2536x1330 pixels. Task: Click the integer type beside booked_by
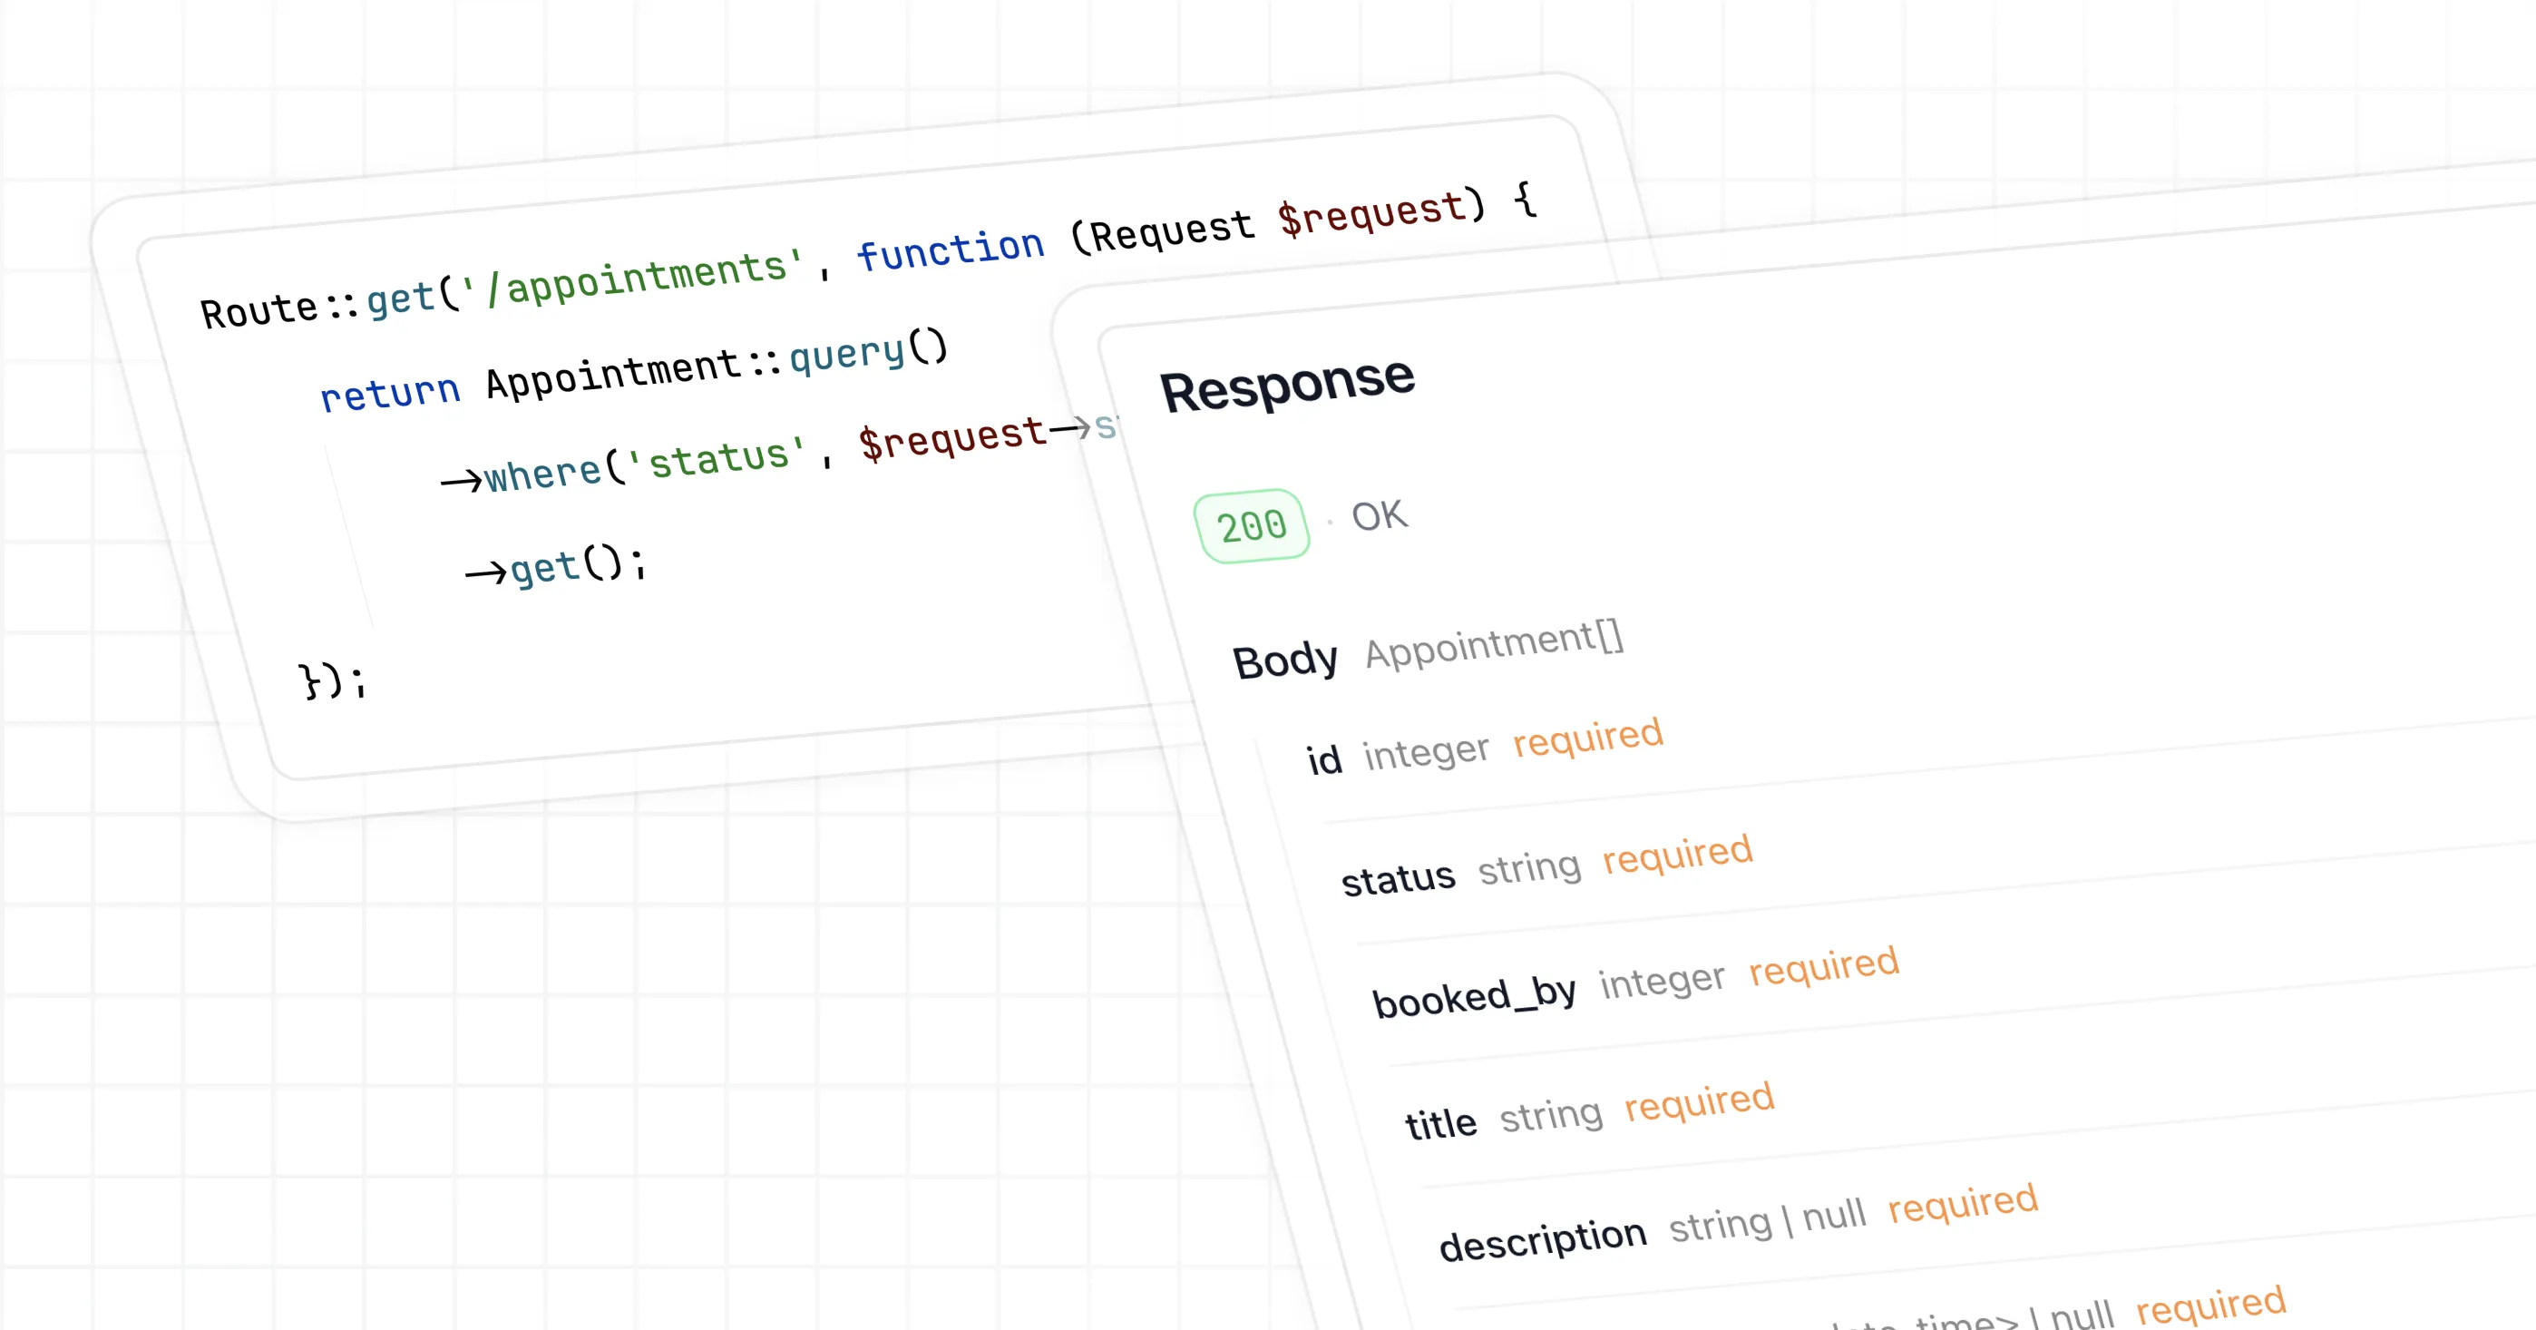[1662, 982]
